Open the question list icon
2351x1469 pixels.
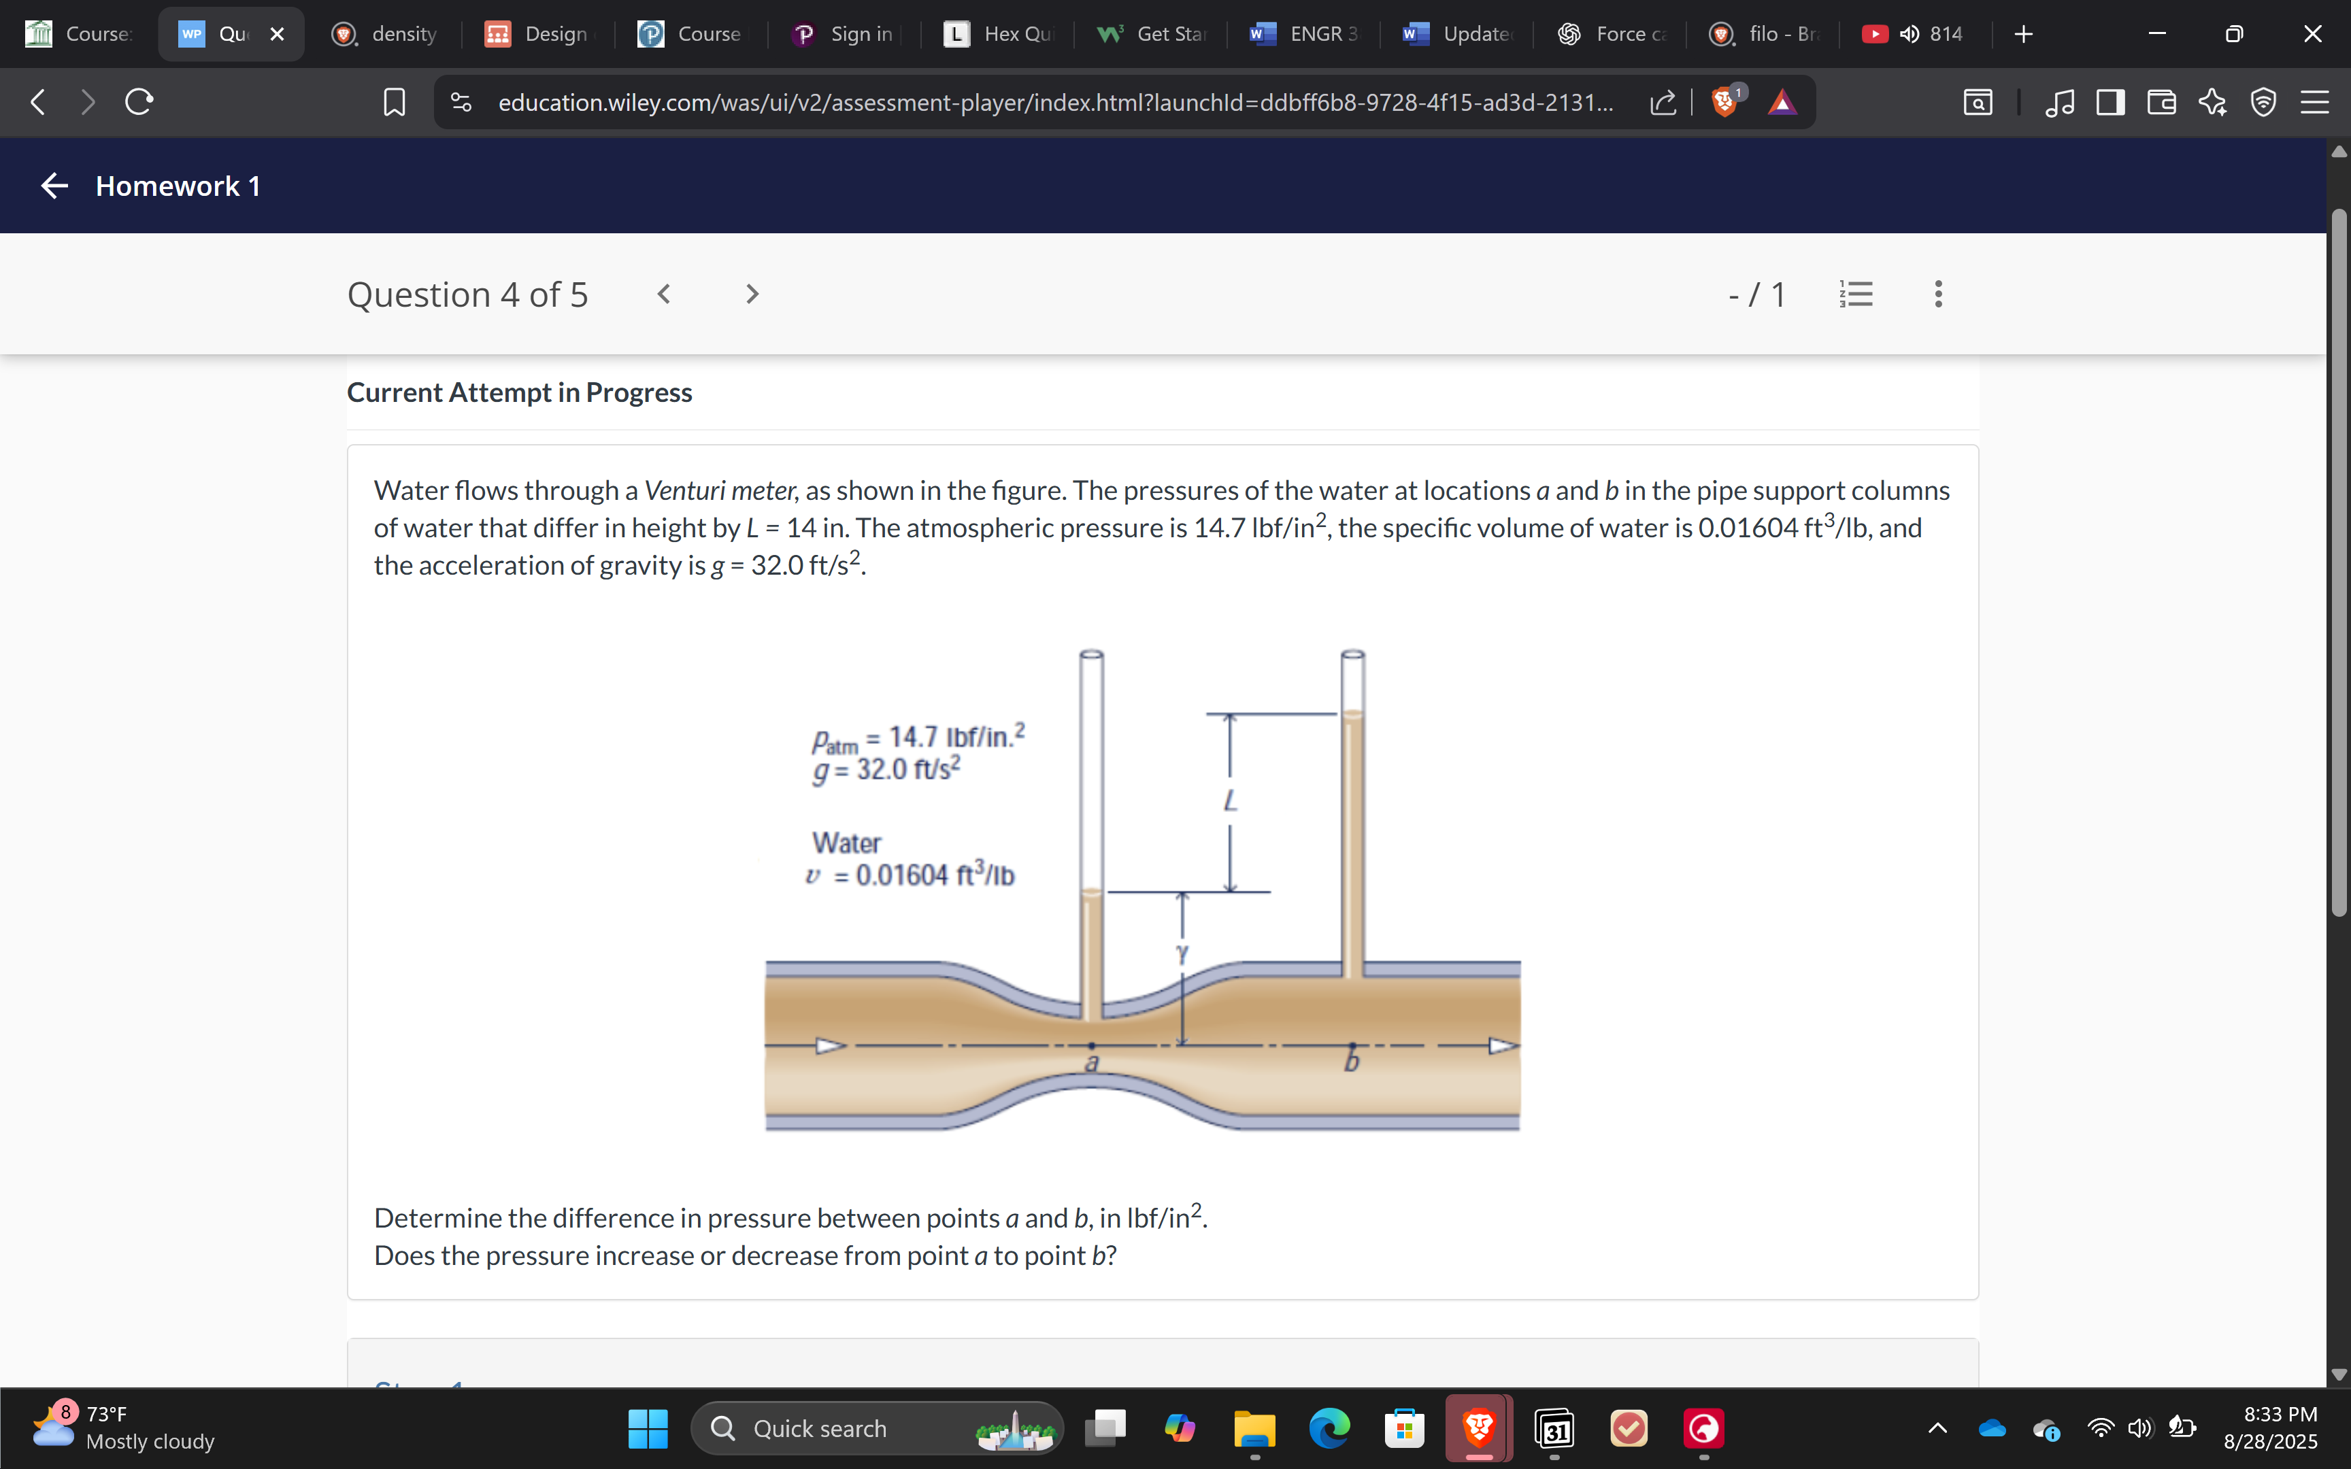[1856, 293]
